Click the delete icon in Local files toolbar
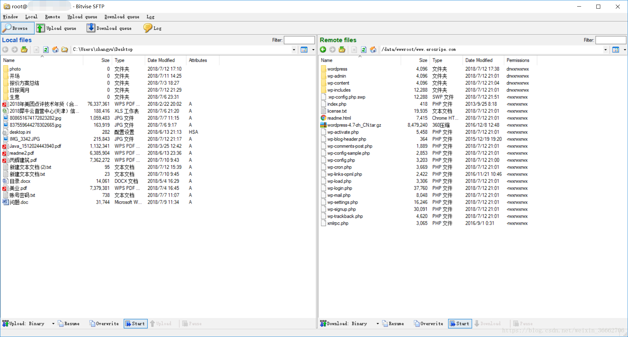 click(36, 50)
